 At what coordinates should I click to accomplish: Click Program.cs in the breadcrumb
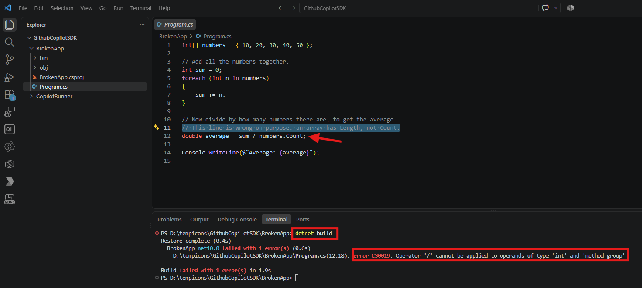click(x=217, y=37)
